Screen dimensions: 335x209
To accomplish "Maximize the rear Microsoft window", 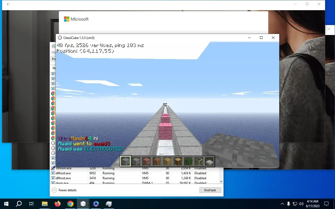I will click(307, 4).
